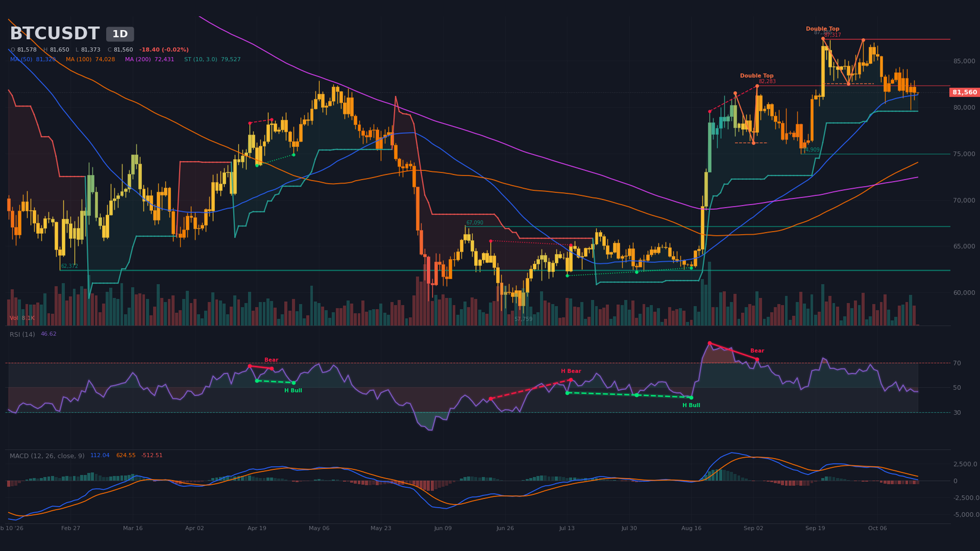Click the MACD value 112.04
The width and height of the screenshot is (980, 551).
click(100, 455)
